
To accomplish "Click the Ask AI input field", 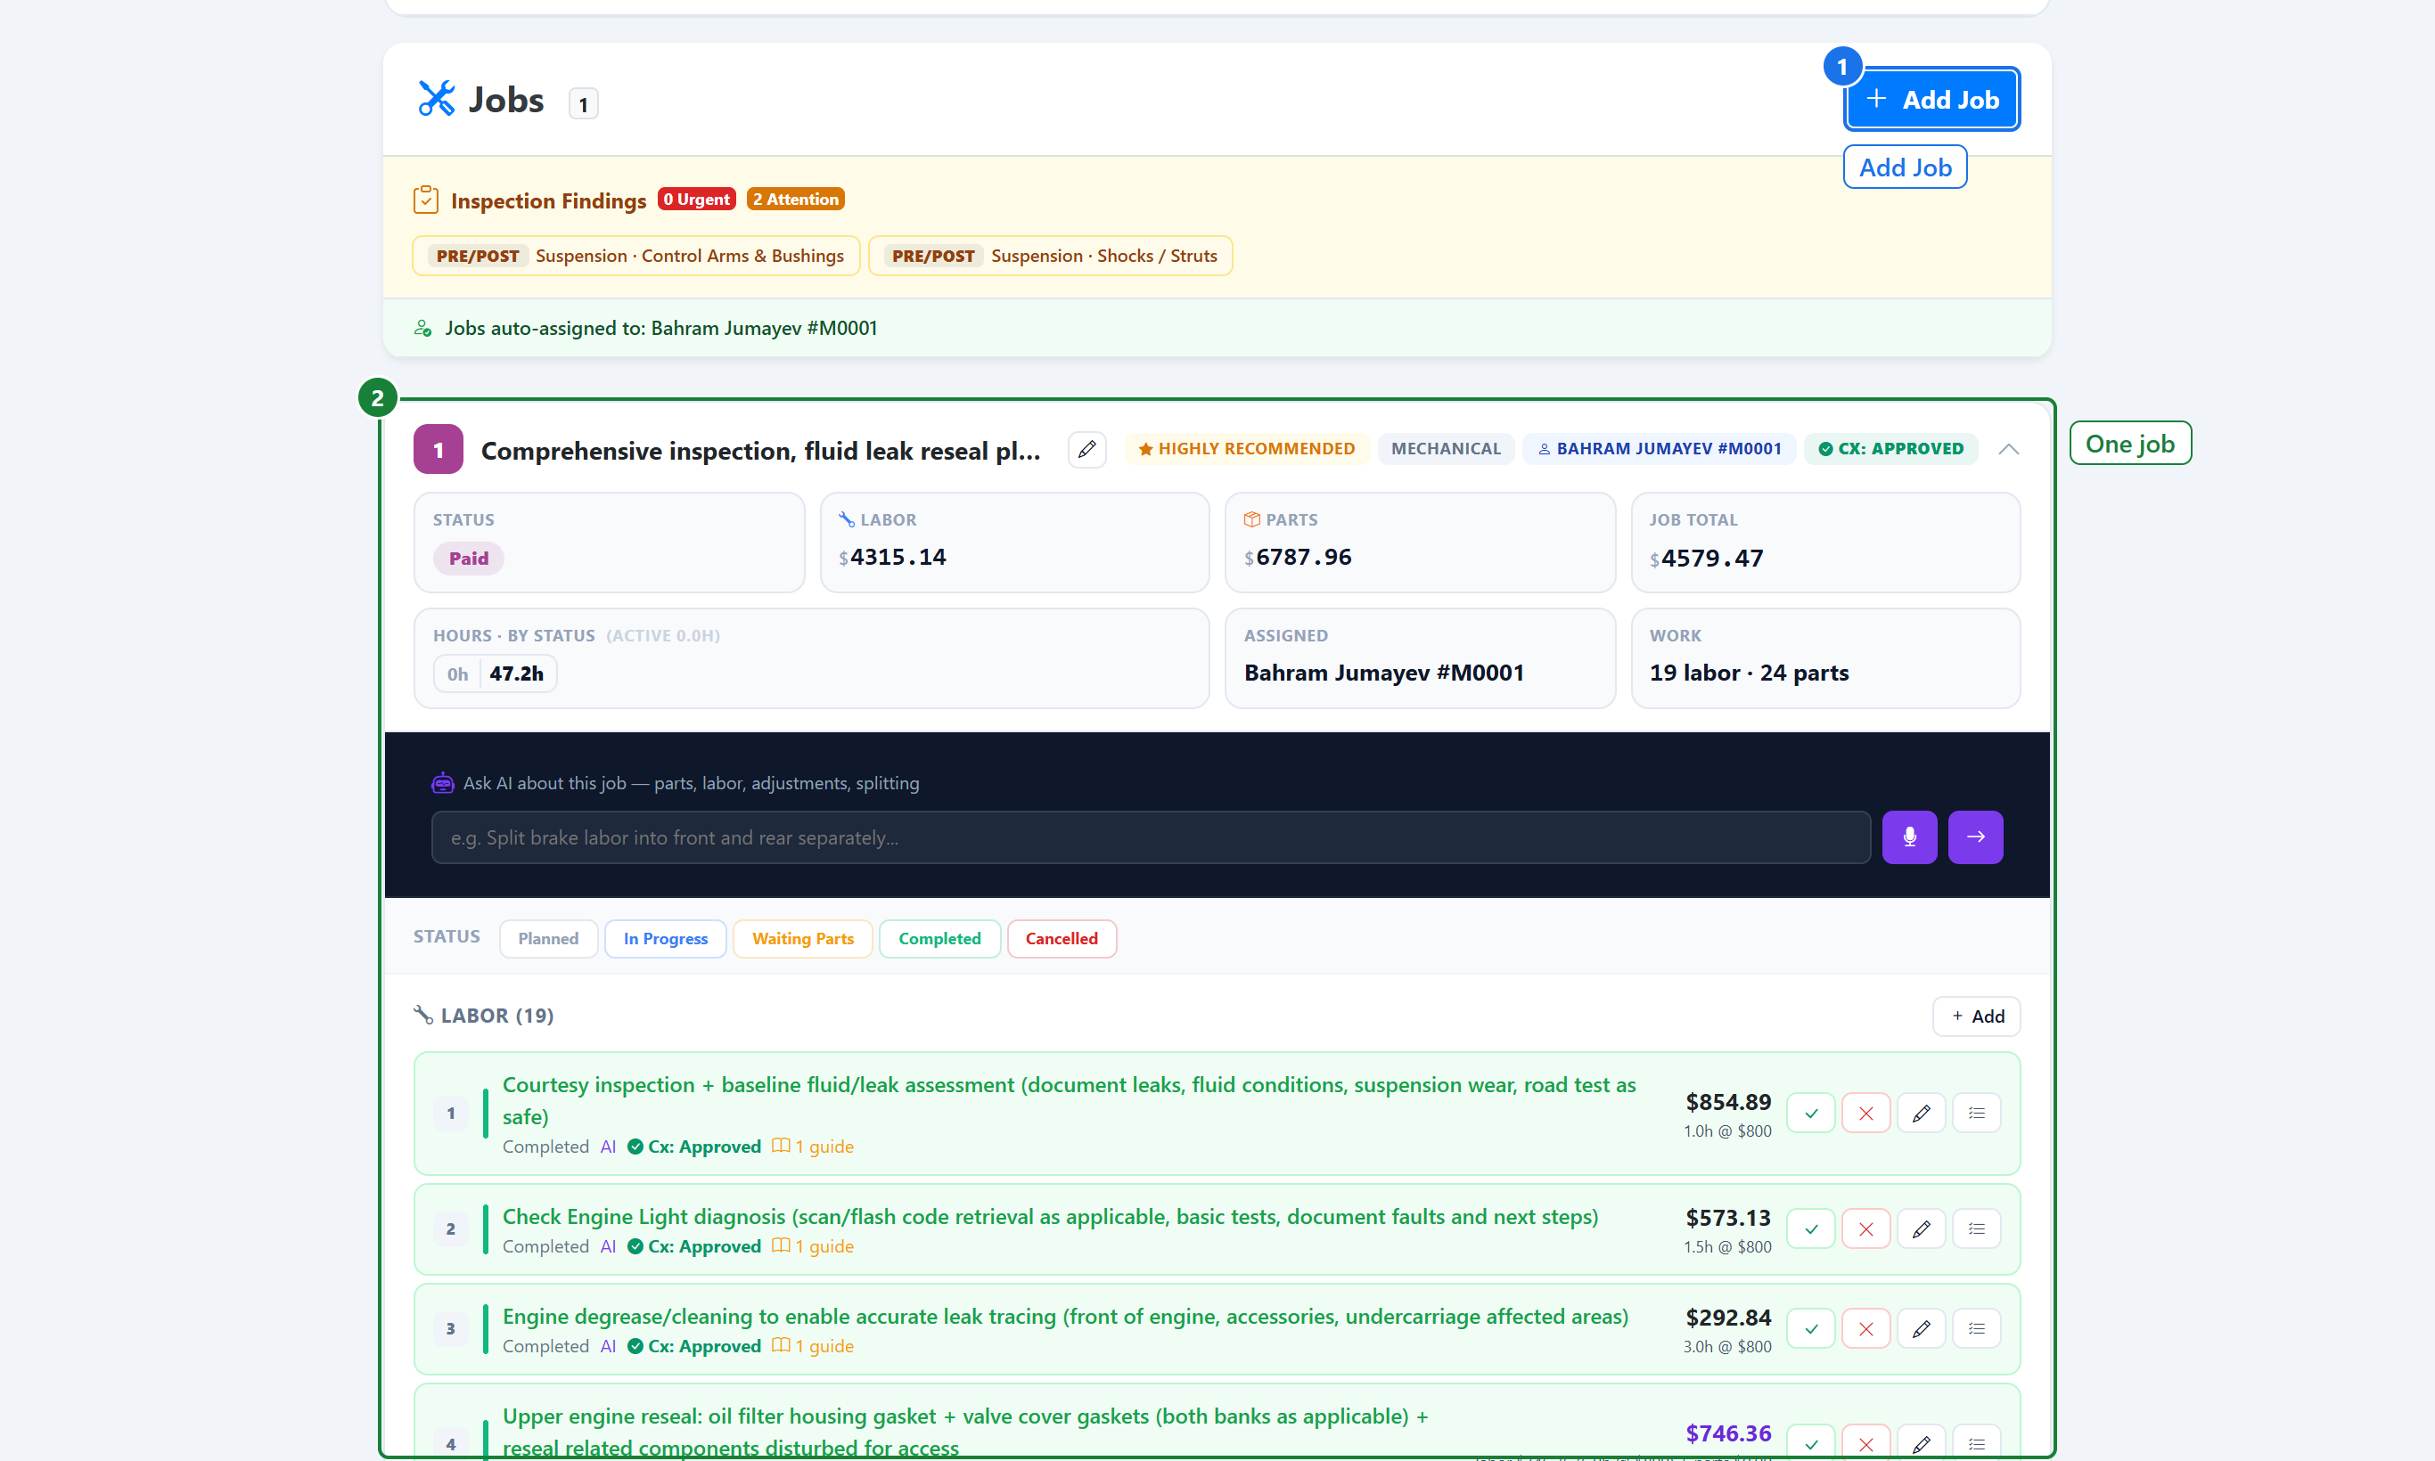I will [x=1150, y=837].
